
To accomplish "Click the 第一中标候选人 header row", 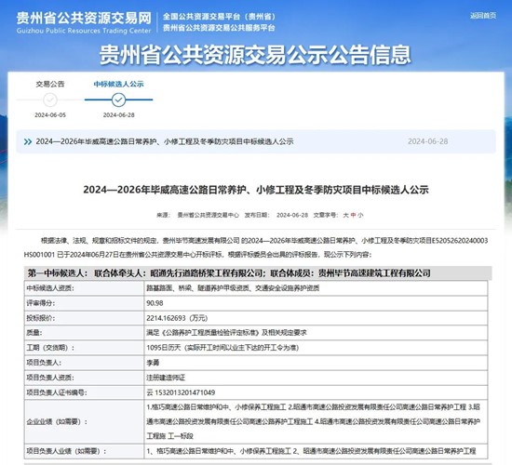I will [258, 273].
